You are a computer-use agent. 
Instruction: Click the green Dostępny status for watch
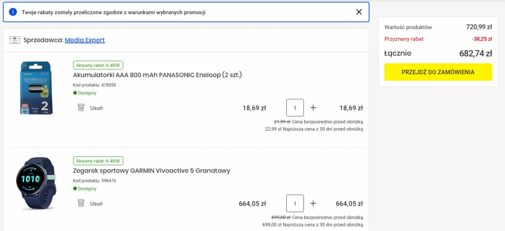[85, 189]
